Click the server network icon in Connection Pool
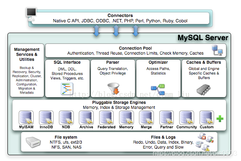Screen dimensions: 241x161 tap(217, 50)
